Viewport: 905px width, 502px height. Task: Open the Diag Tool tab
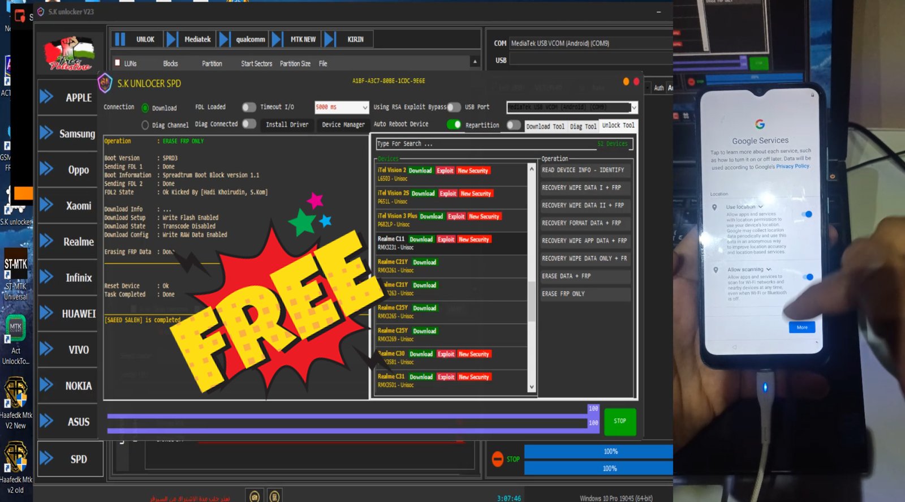(x=583, y=127)
